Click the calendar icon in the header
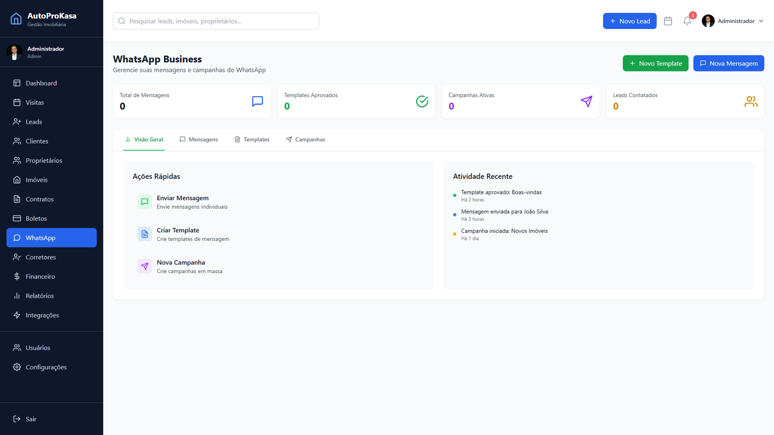 [668, 21]
